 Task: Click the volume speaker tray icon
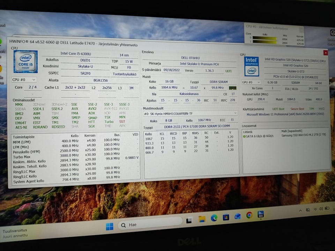321,209
